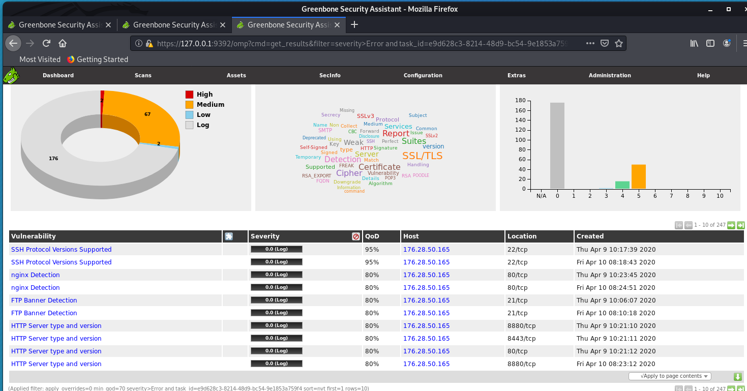
Task: Open the Extras menu
Action: (x=517, y=75)
